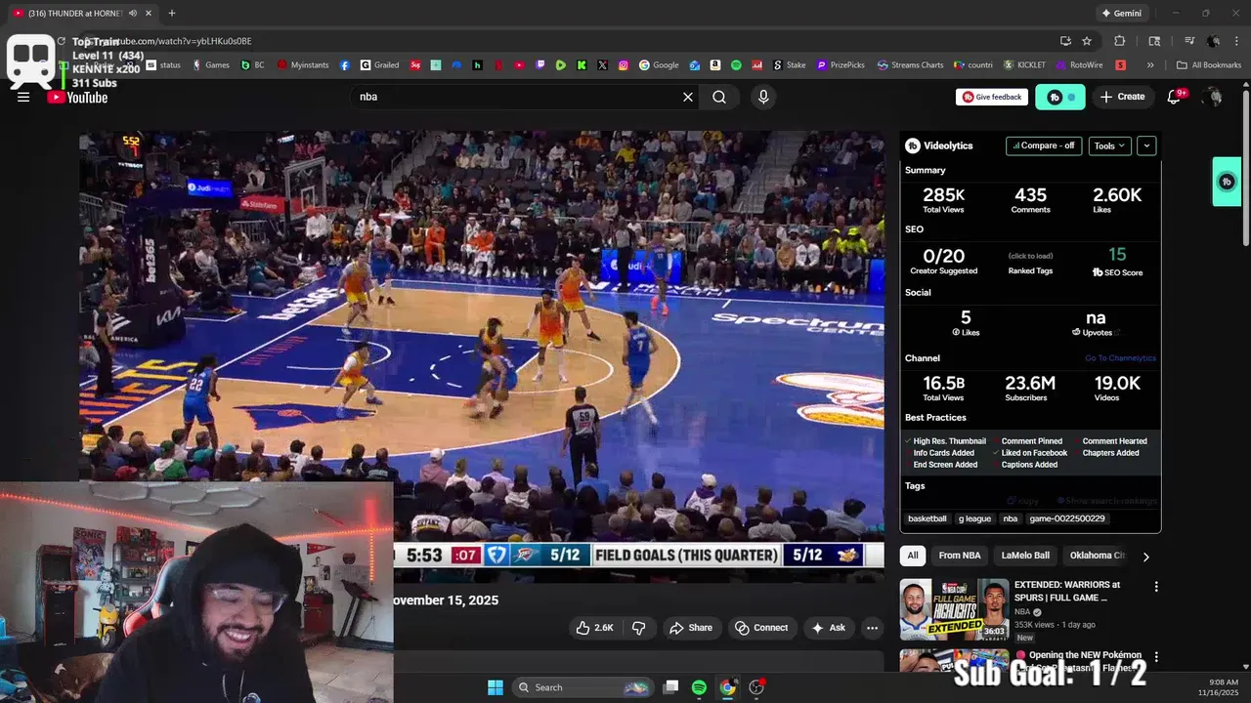
Task: Open options for Warriors at Spurs video
Action: pyautogui.click(x=1156, y=587)
